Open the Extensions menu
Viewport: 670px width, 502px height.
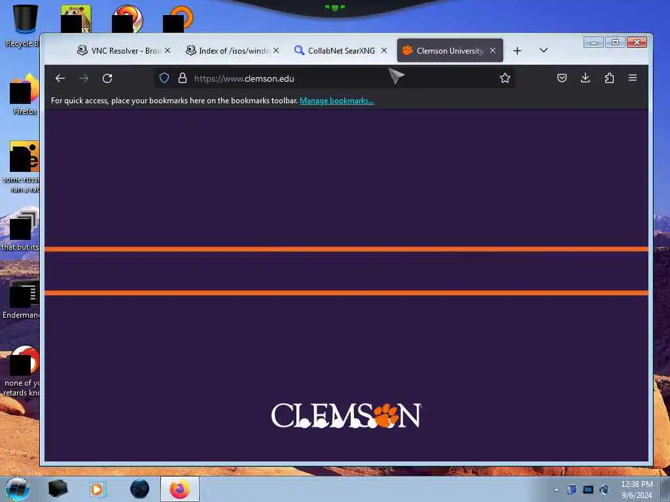click(609, 78)
